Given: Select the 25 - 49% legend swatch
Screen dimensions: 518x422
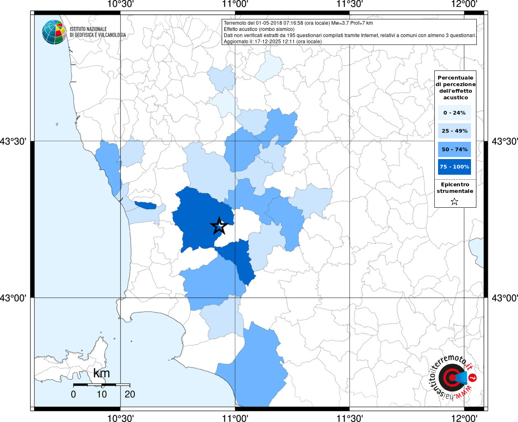Looking at the screenshot, I should pyautogui.click(x=455, y=131).
